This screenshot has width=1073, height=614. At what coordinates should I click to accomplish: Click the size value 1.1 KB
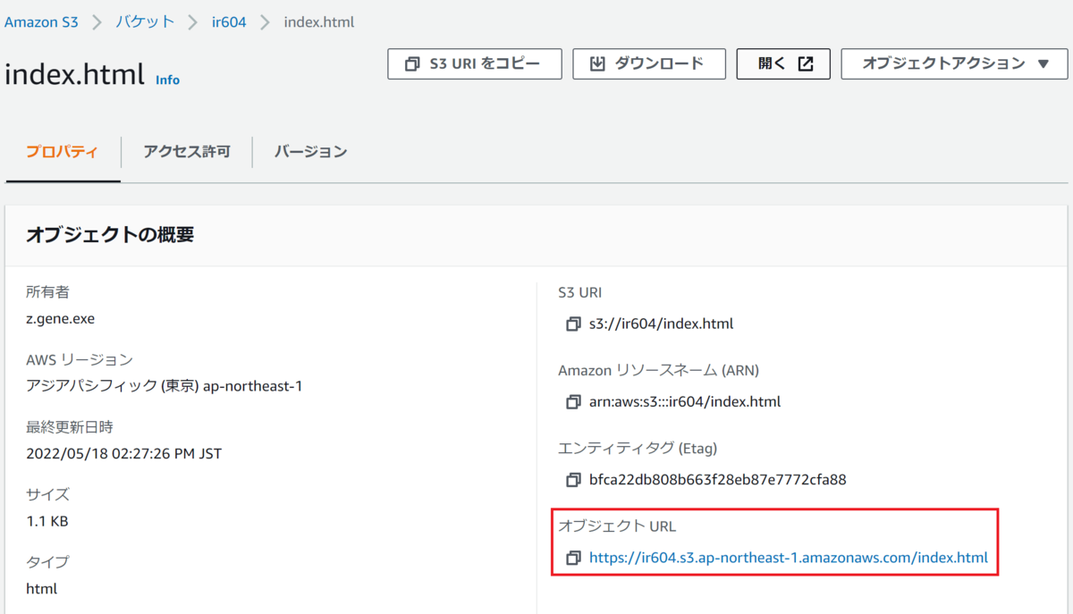(x=47, y=521)
